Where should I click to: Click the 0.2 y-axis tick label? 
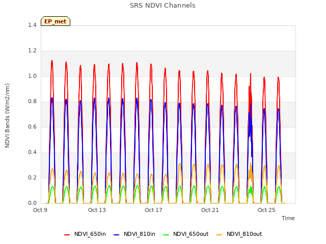32,178
